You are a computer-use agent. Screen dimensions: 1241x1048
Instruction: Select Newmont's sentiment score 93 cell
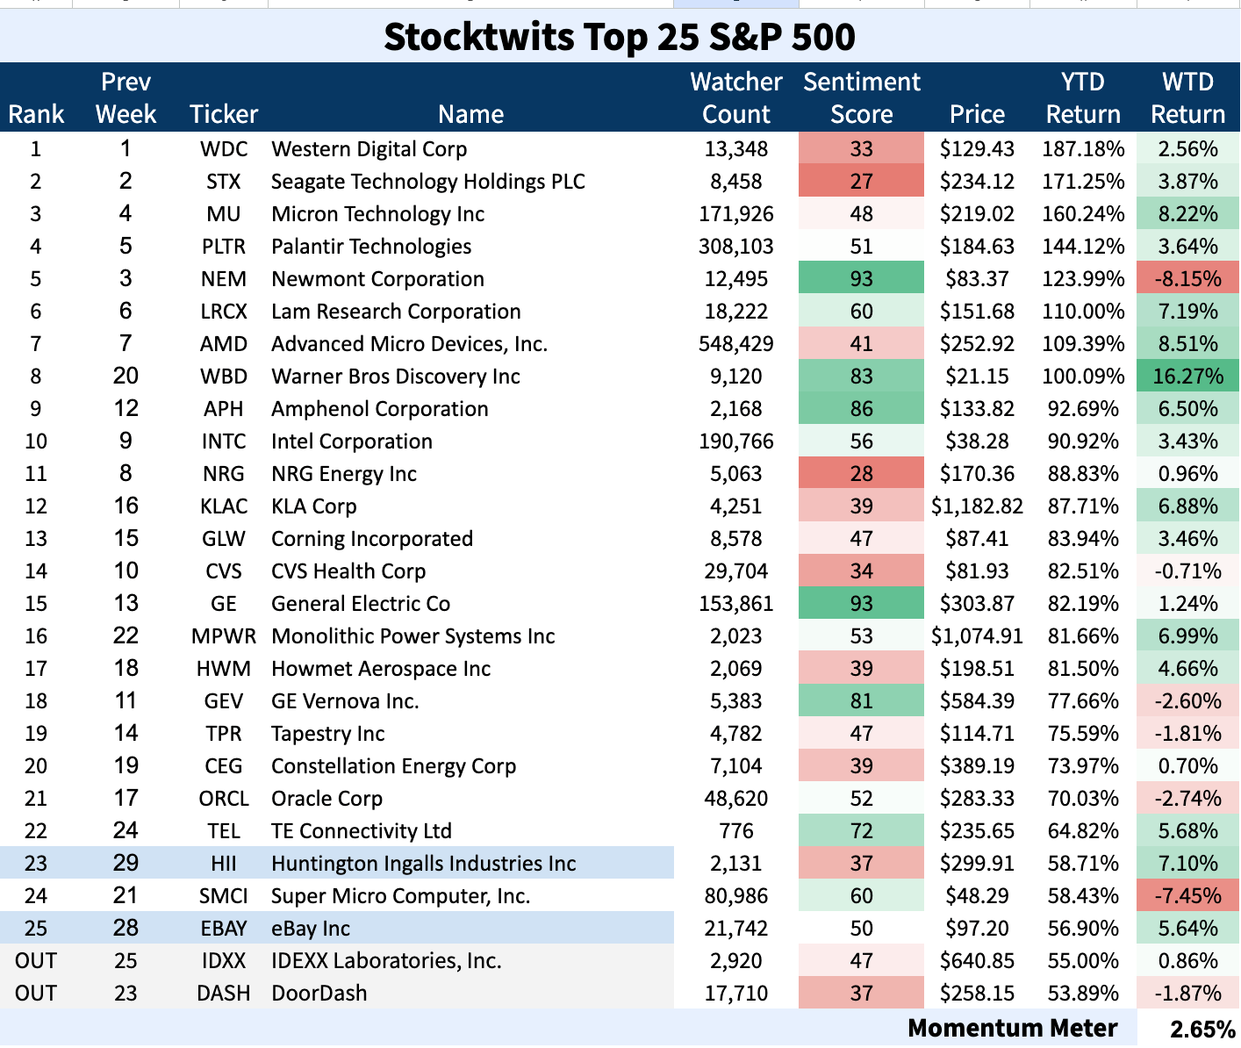click(862, 279)
